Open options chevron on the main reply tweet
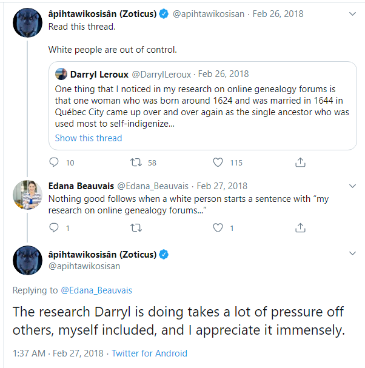 pos(352,253)
